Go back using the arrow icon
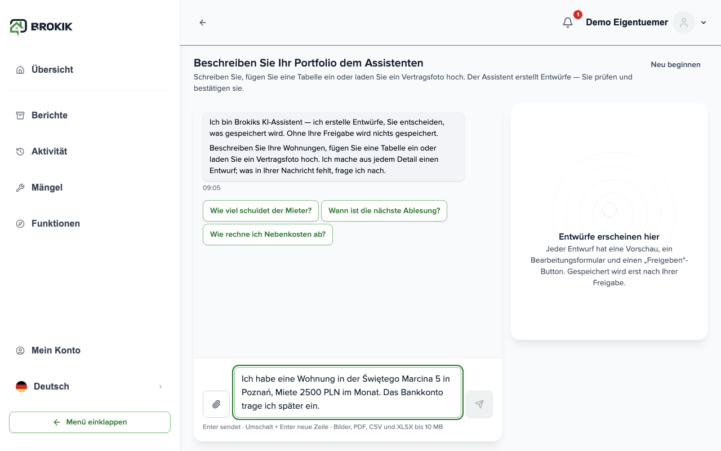721x451 pixels. [x=203, y=23]
